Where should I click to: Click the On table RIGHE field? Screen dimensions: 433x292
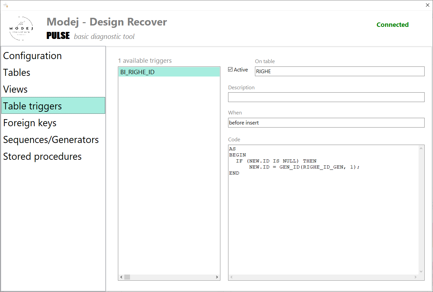[340, 71]
